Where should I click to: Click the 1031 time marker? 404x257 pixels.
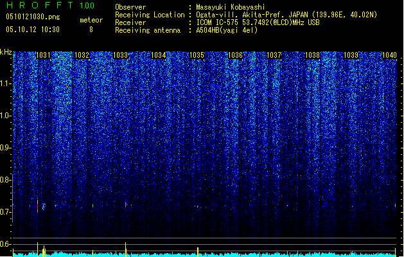(x=43, y=55)
